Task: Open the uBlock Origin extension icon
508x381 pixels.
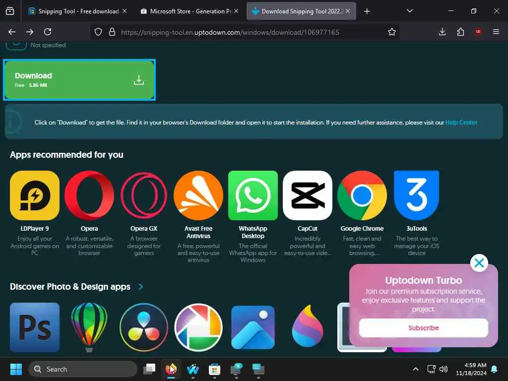Action: point(478,32)
